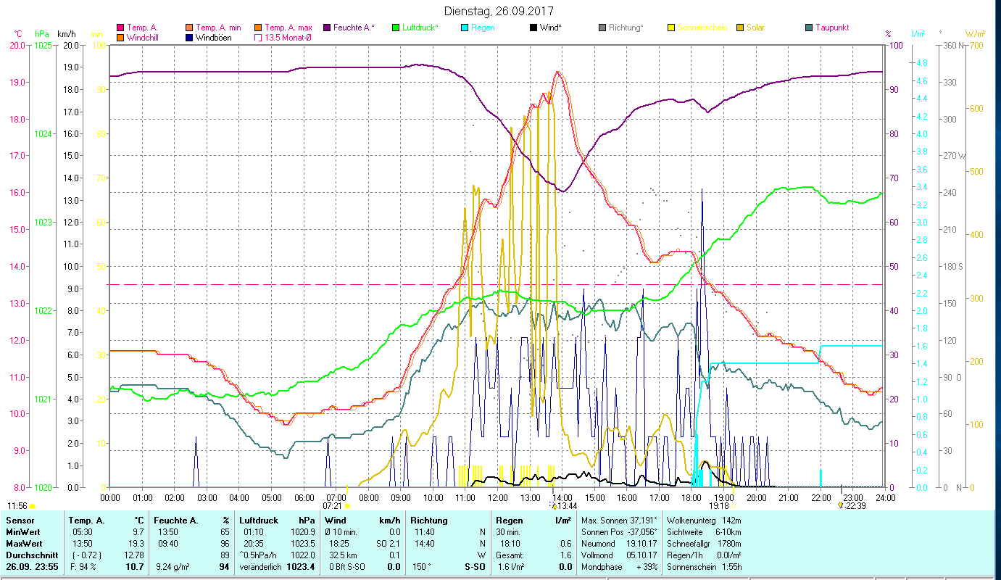The image size is (1001, 580).
Task: Click the Schneefallgr 1780m entry
Action: (x=704, y=544)
